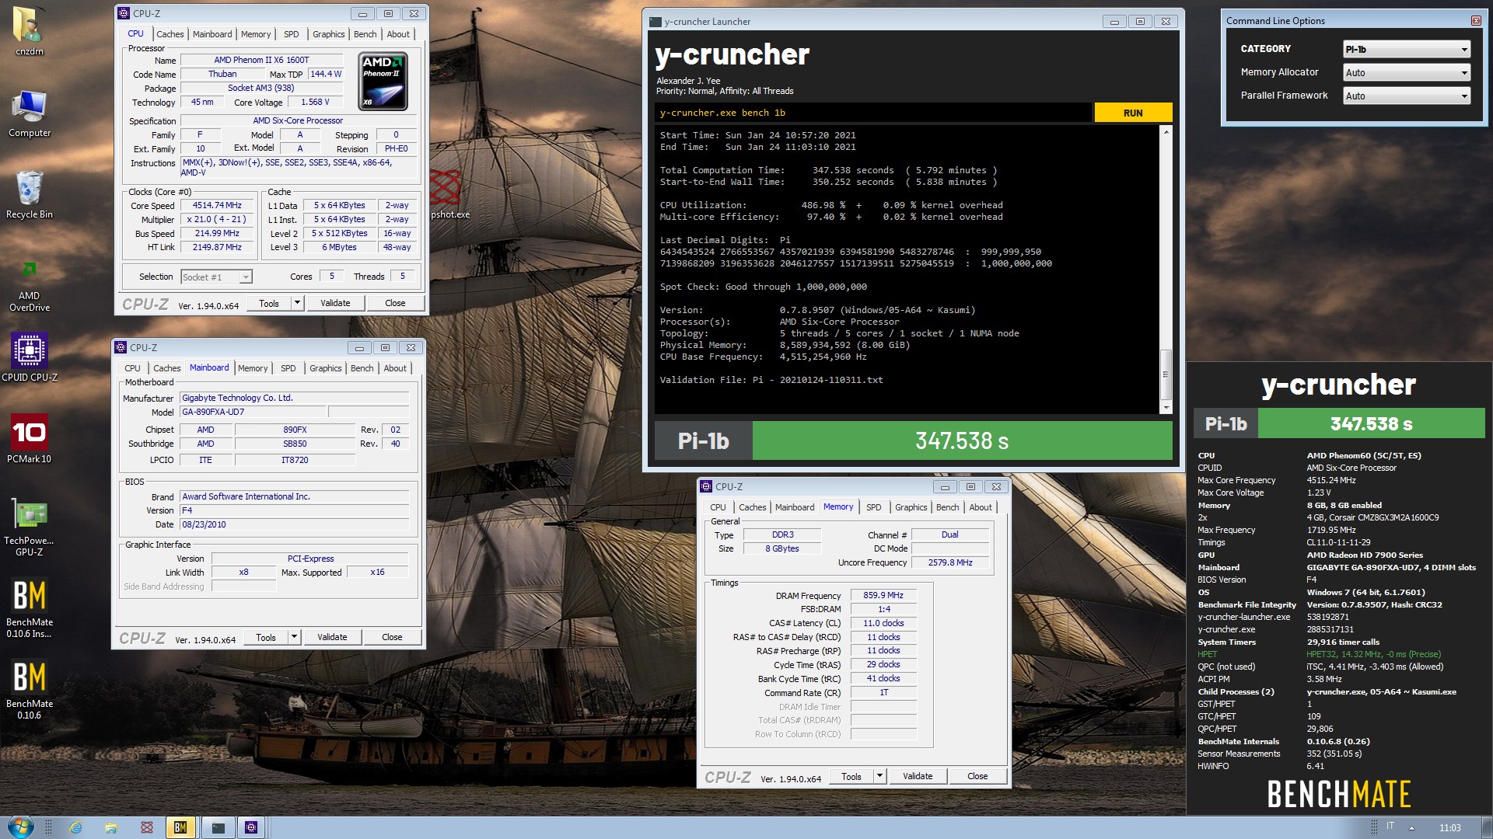Click y-cruncher output scroll down arrow
1493x839 pixels.
1166,408
